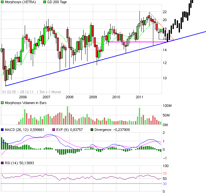Screen dimensions: 206x194
Task: Click the MACD axis label 2
Action: (x=164, y=133)
